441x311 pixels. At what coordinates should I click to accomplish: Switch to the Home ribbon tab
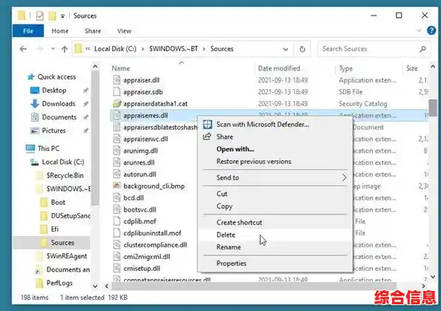pos(60,31)
